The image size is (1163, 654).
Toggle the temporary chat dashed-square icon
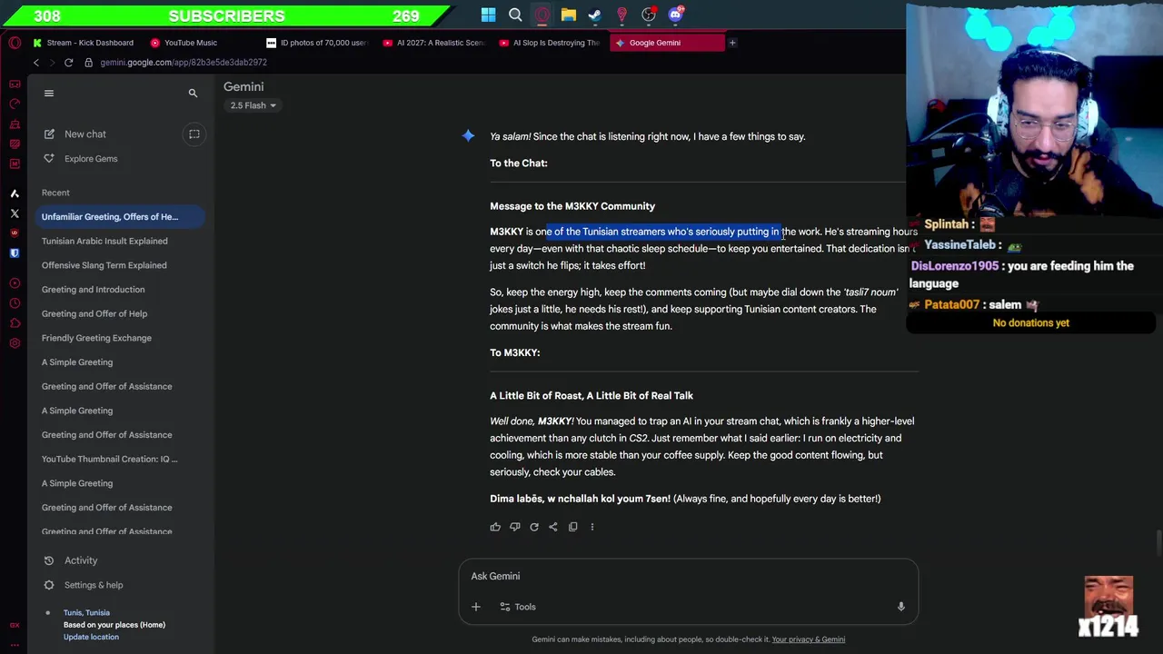pos(194,134)
